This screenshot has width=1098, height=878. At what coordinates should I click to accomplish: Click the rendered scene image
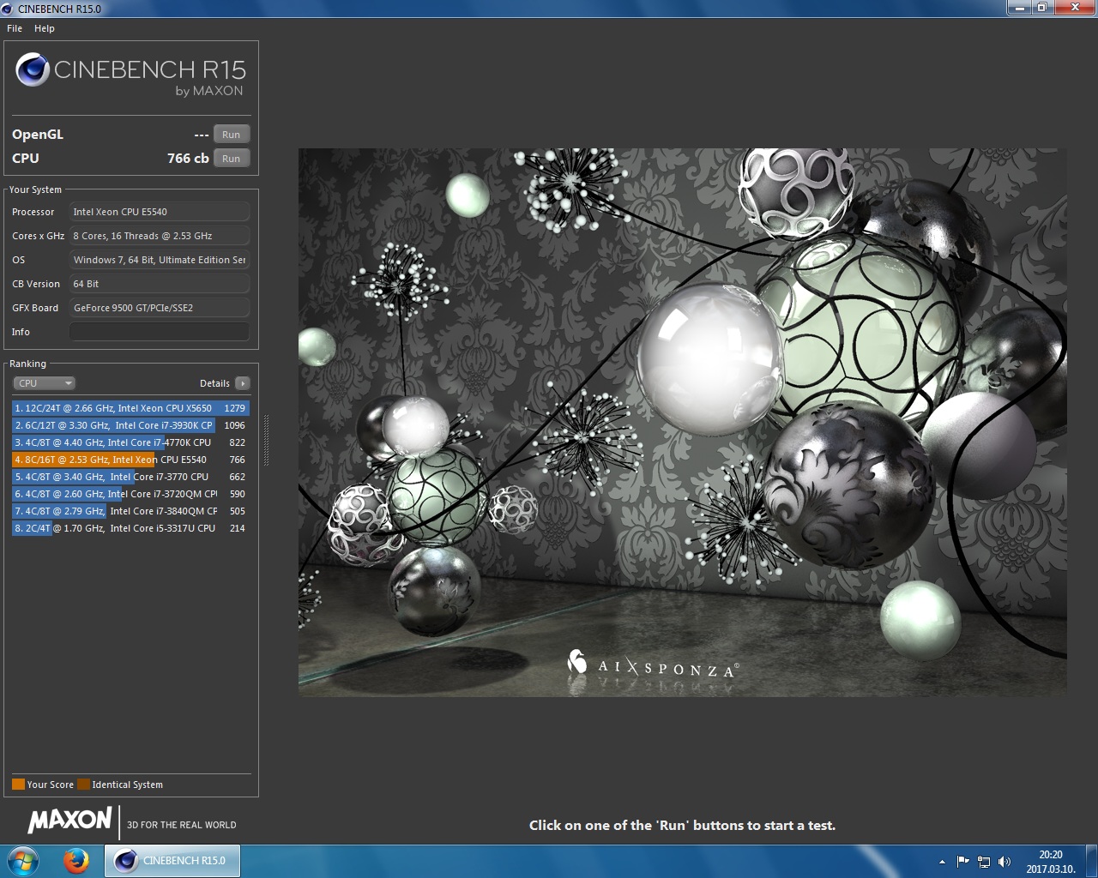[682, 422]
